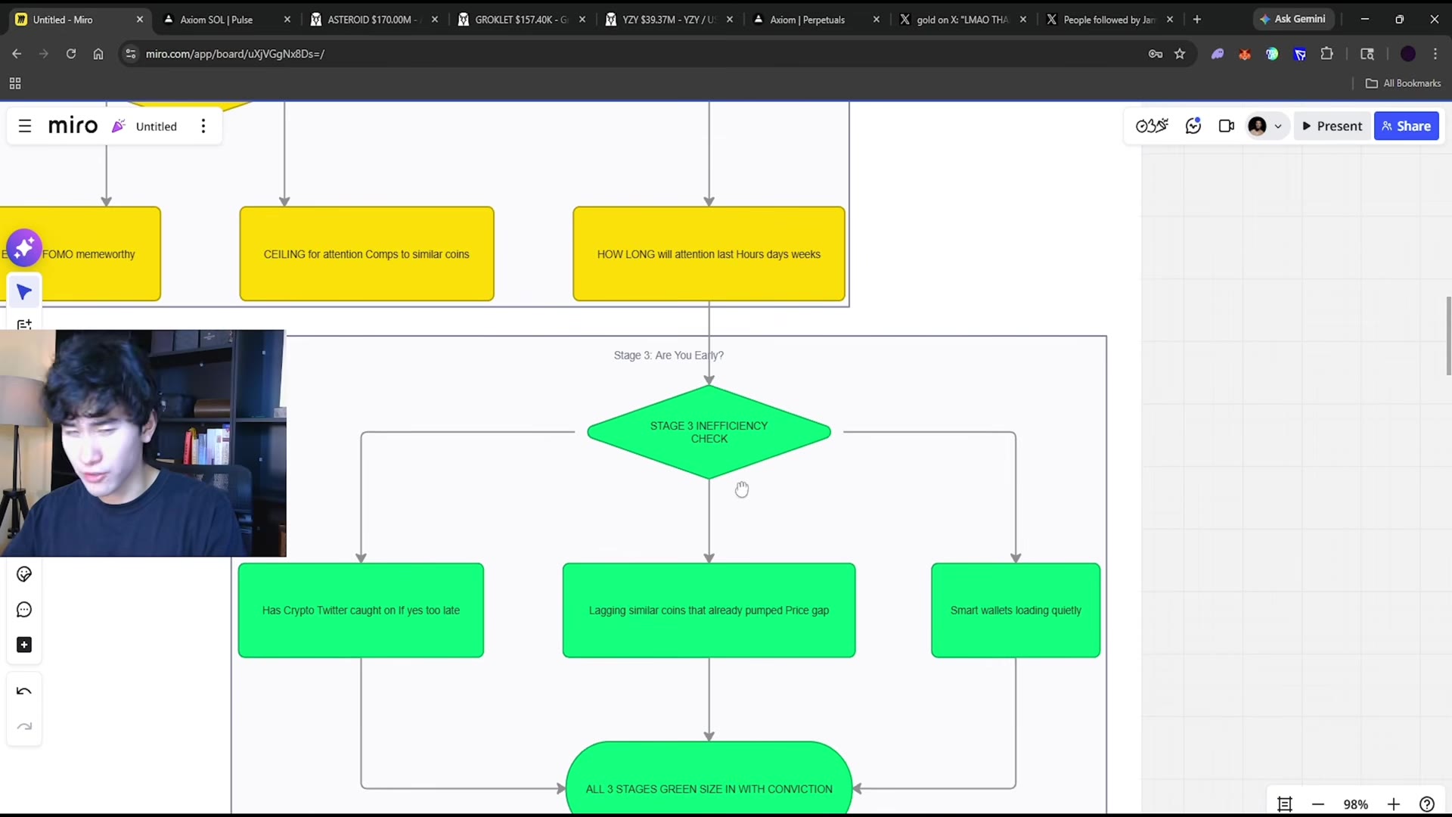
Task: Go back to the previous page
Action: (17, 54)
